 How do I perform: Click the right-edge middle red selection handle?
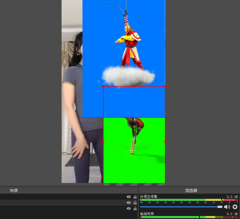pyautogui.click(x=165, y=142)
